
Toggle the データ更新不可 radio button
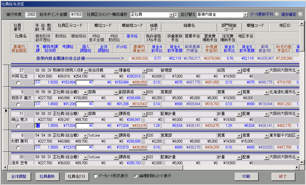pyautogui.click(x=277, y=14)
